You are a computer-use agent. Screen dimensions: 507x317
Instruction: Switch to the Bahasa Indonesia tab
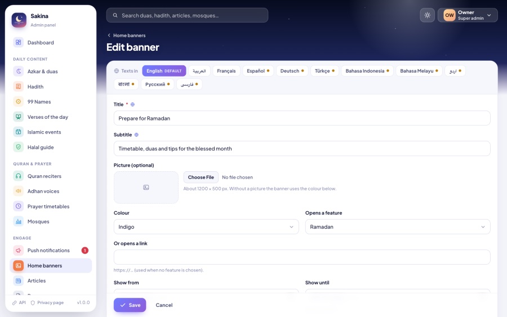[x=367, y=71]
